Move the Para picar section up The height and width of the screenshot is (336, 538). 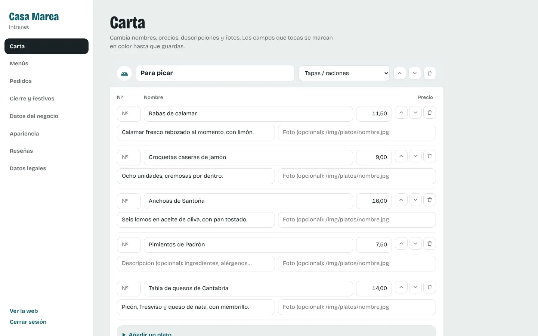(x=400, y=73)
